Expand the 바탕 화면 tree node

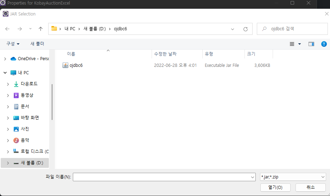pos(8,118)
